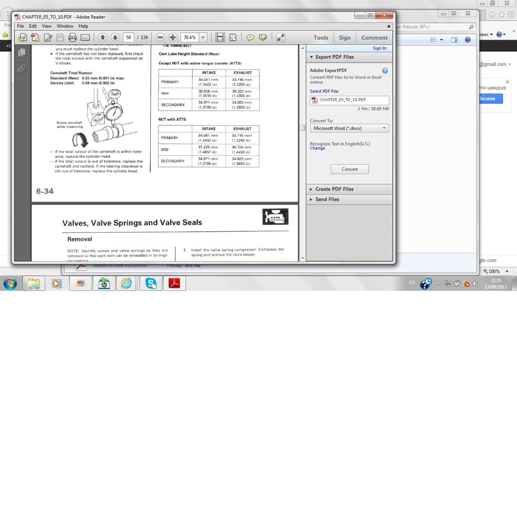This screenshot has width=517, height=532.
Task: Click the page number field showing 50
Action: [129, 37]
